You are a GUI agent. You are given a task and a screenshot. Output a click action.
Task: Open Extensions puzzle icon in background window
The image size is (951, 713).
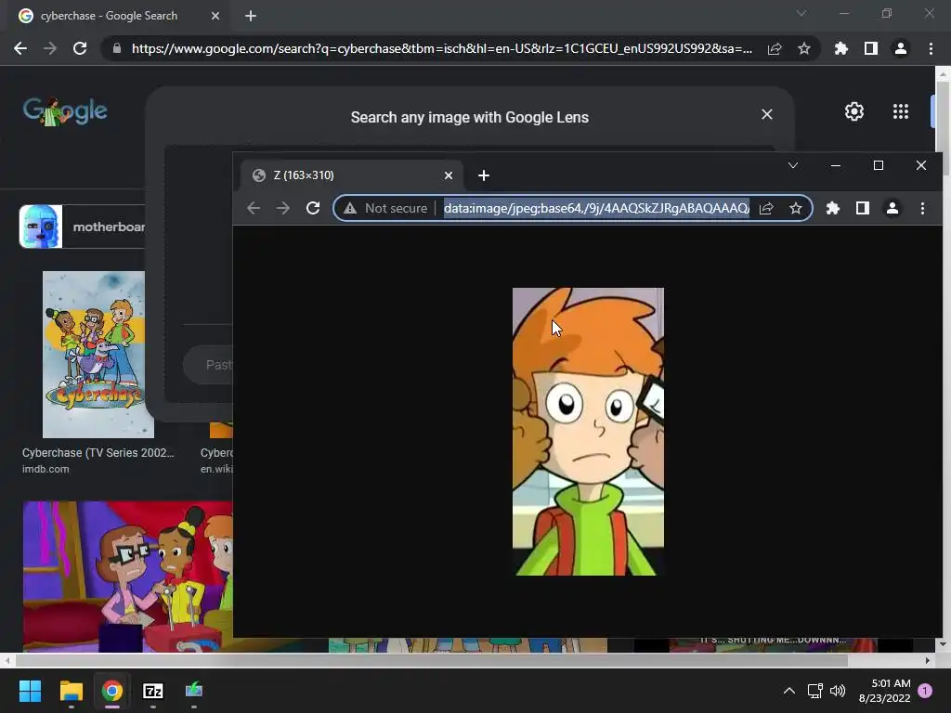(x=841, y=48)
